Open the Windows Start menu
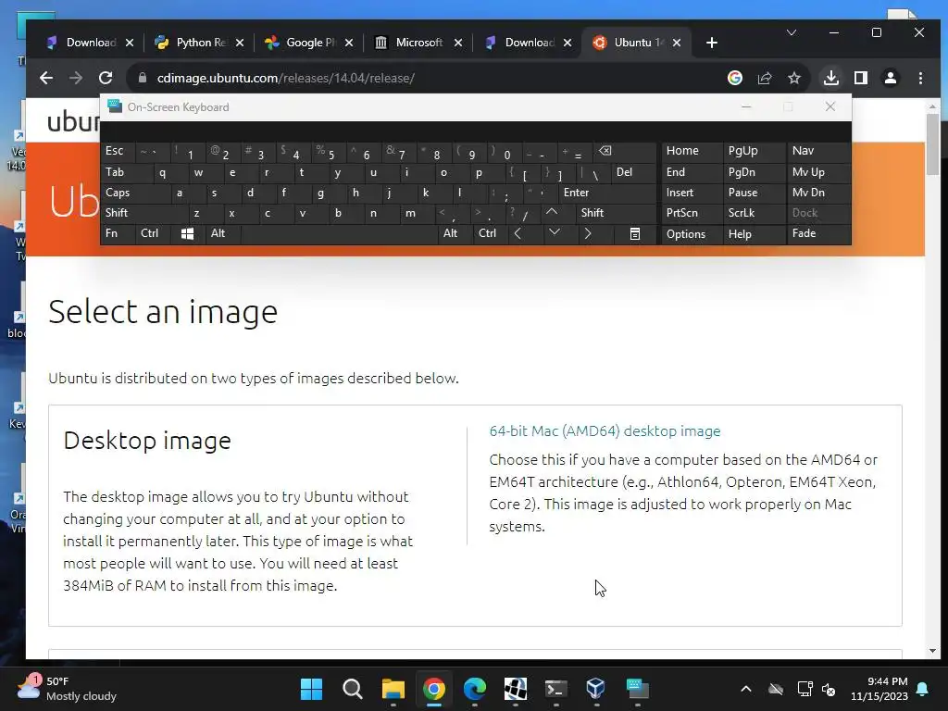The width and height of the screenshot is (948, 711). [x=311, y=689]
